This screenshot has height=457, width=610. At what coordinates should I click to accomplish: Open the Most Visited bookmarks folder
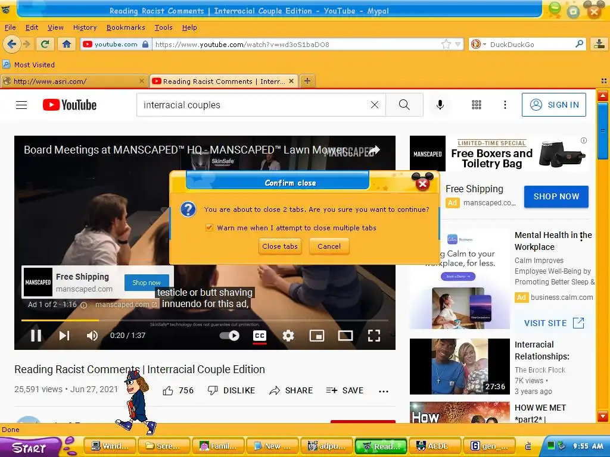(x=29, y=64)
